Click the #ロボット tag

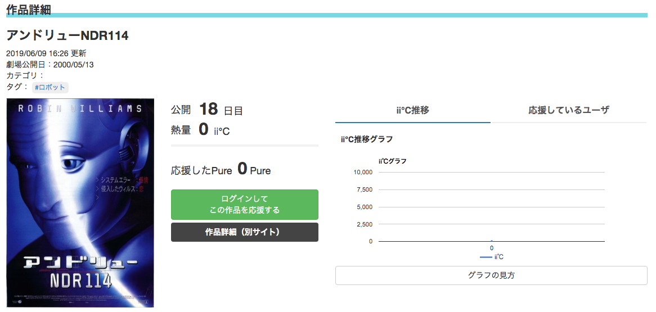click(50, 87)
